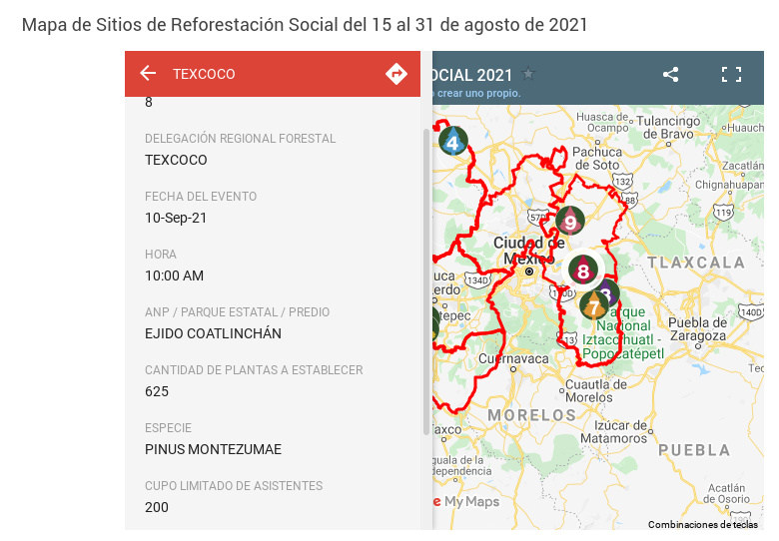Viewport: 779px width, 541px height.
Task: Click the FECHA DEL EVENTO label
Action: pyautogui.click(x=201, y=197)
